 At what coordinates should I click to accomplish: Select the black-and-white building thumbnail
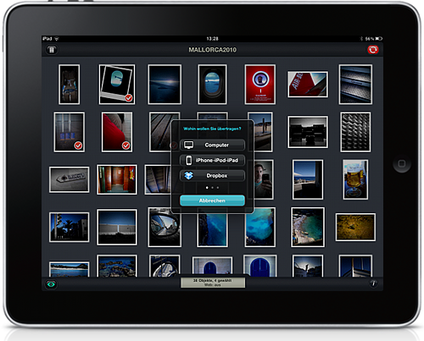(308, 132)
